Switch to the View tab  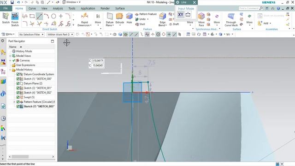(x=44, y=8)
